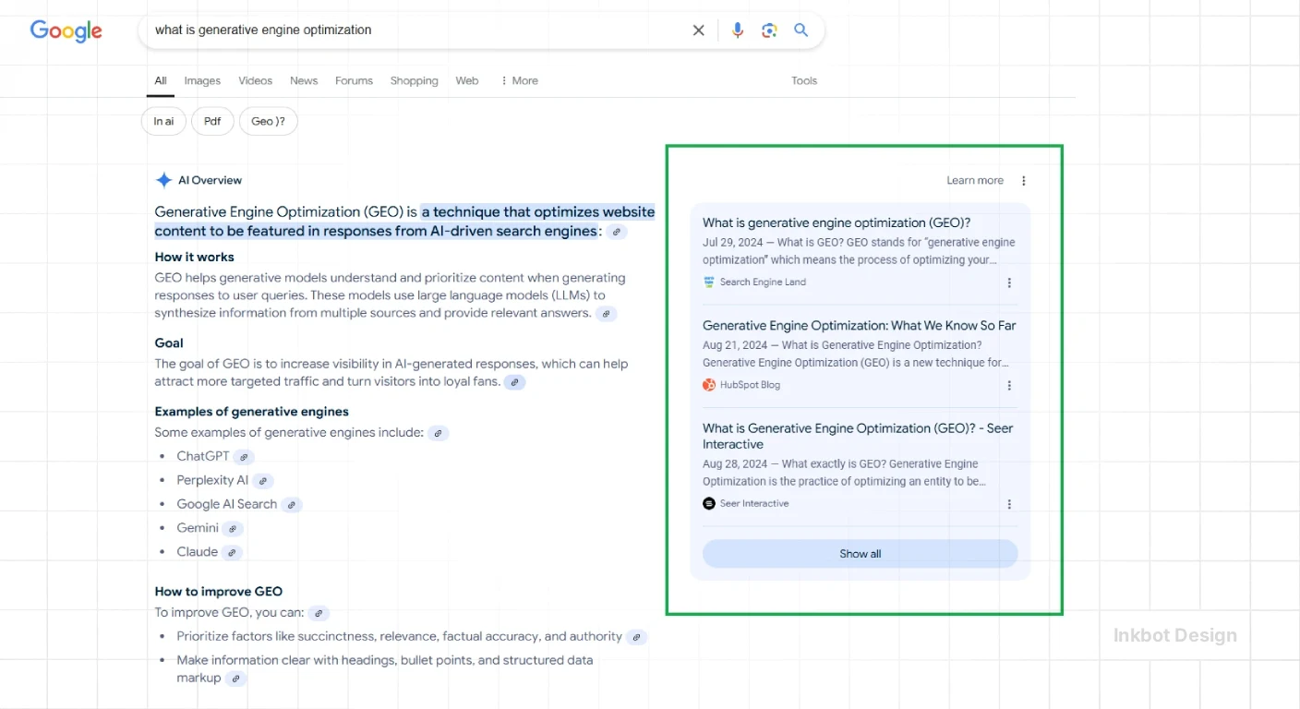This screenshot has width=1300, height=709.
Task: Click the link icon after 'generative engines include:'
Action: coord(439,433)
